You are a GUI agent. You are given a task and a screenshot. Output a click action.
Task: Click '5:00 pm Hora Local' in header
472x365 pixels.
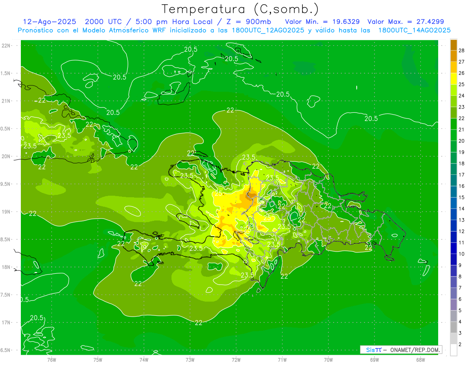tap(174, 22)
